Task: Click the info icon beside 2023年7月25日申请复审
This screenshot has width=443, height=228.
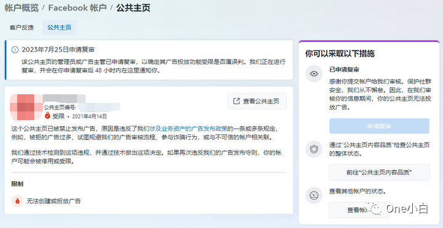Action: [x=15, y=50]
